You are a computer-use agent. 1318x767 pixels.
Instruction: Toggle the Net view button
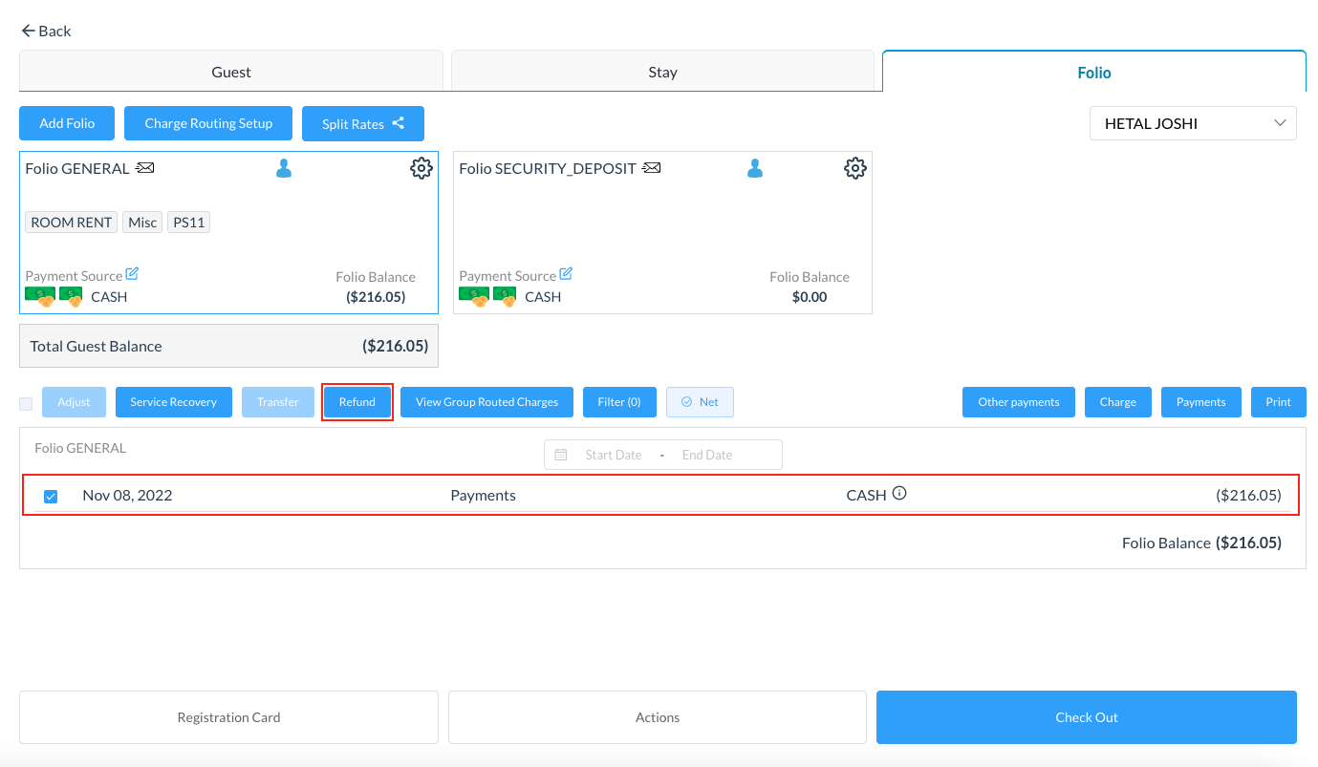tap(700, 402)
